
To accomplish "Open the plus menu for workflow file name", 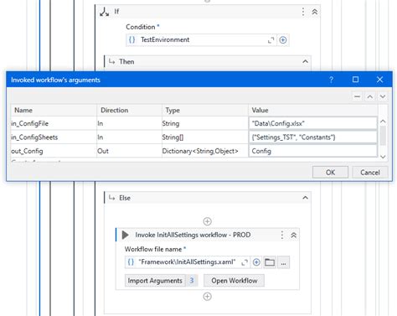I will pos(256,262).
